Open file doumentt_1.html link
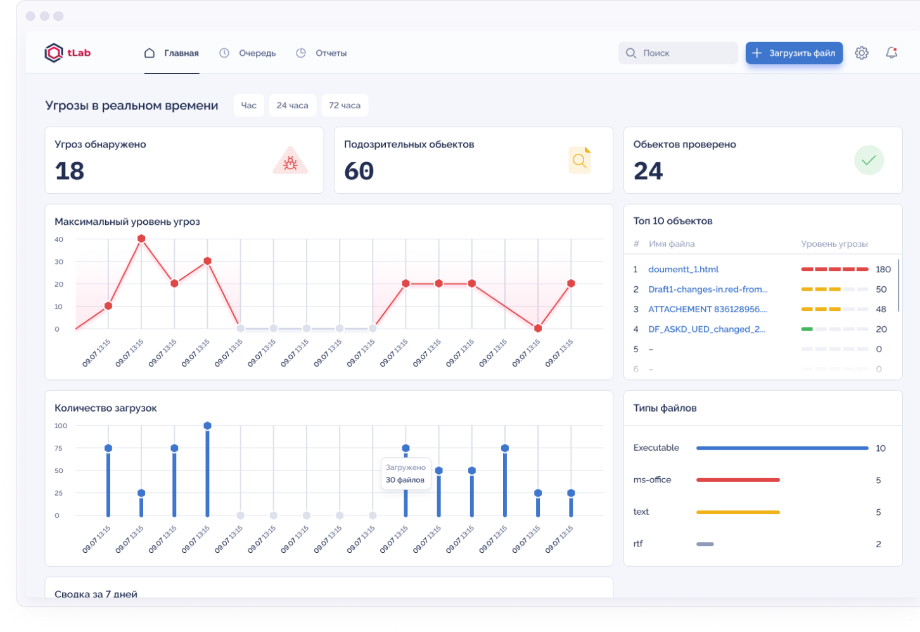Screen dimensions: 920x632 point(683,269)
